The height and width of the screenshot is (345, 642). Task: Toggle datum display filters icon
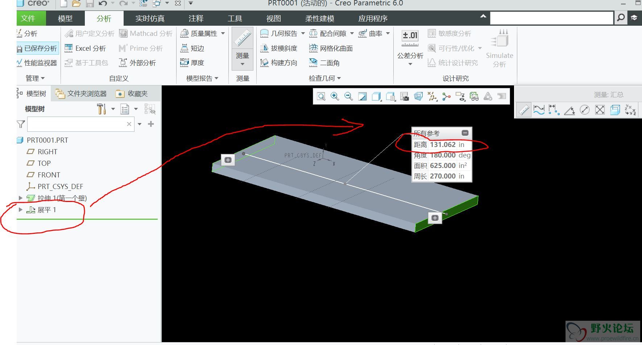432,96
